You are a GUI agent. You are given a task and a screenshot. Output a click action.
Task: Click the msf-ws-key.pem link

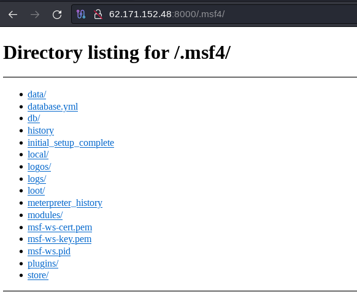click(60, 239)
